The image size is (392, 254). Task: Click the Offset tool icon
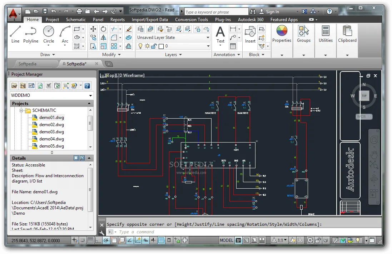129,46
